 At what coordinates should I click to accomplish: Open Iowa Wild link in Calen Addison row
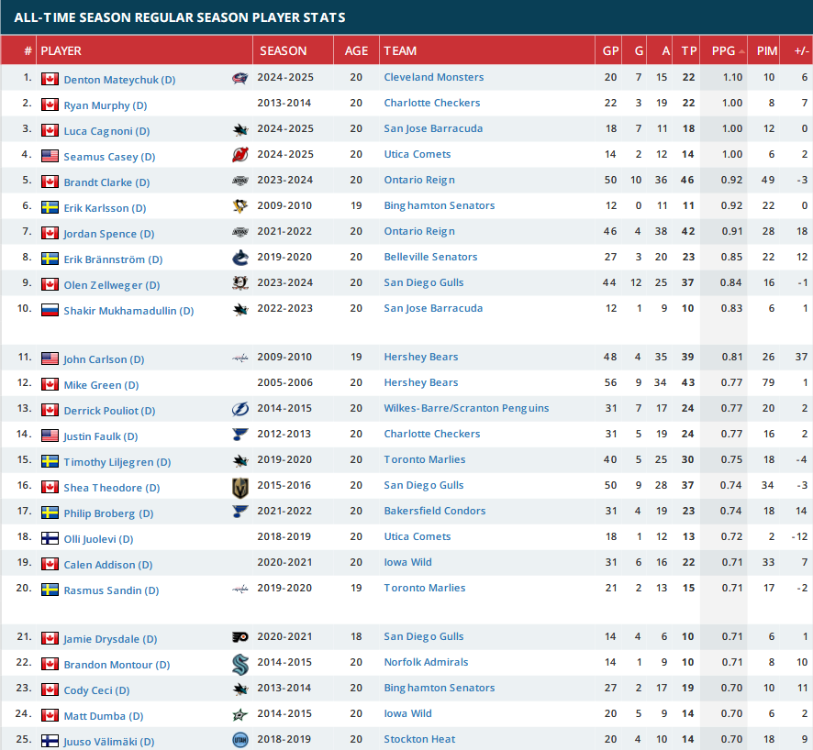[407, 562]
